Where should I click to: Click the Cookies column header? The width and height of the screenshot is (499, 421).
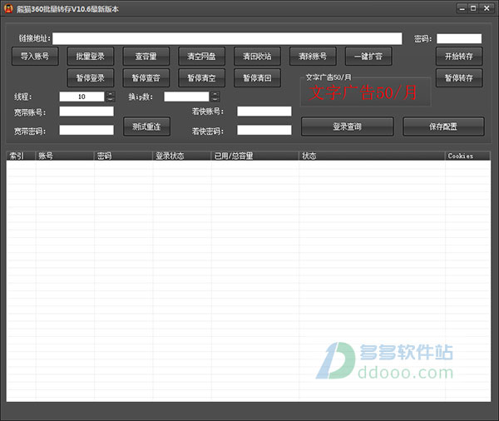467,156
